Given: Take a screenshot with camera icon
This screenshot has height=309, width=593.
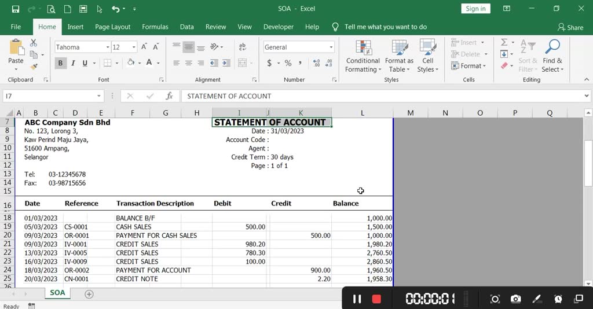Looking at the screenshot, I should pos(515,299).
